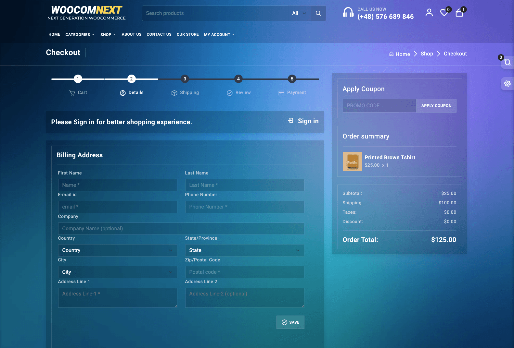Click the headset call icon
The height and width of the screenshot is (348, 514).
[348, 13]
